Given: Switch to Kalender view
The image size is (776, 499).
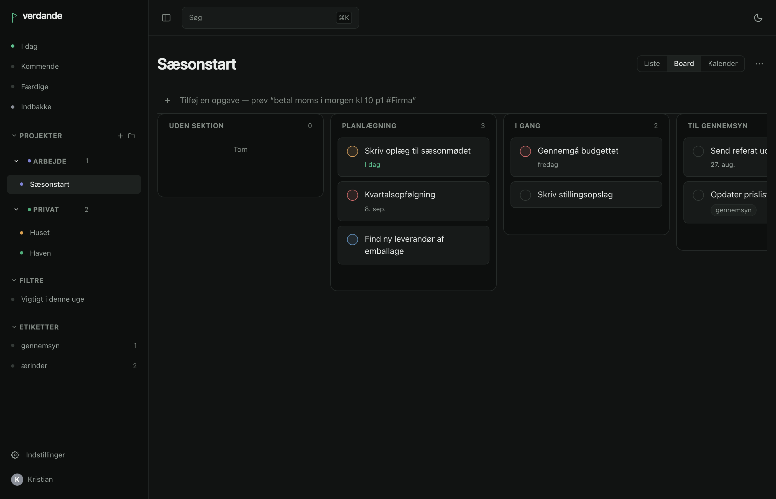Looking at the screenshot, I should tap(723, 63).
